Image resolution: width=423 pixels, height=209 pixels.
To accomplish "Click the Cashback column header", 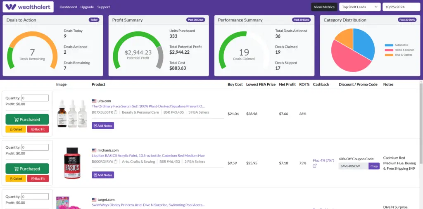I will (321, 84).
